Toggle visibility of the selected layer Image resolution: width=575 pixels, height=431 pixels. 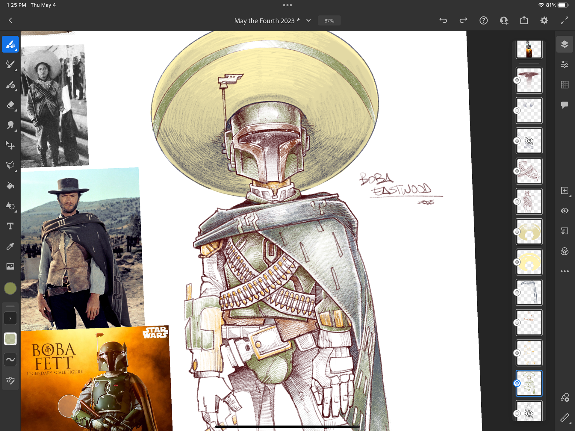[565, 211]
